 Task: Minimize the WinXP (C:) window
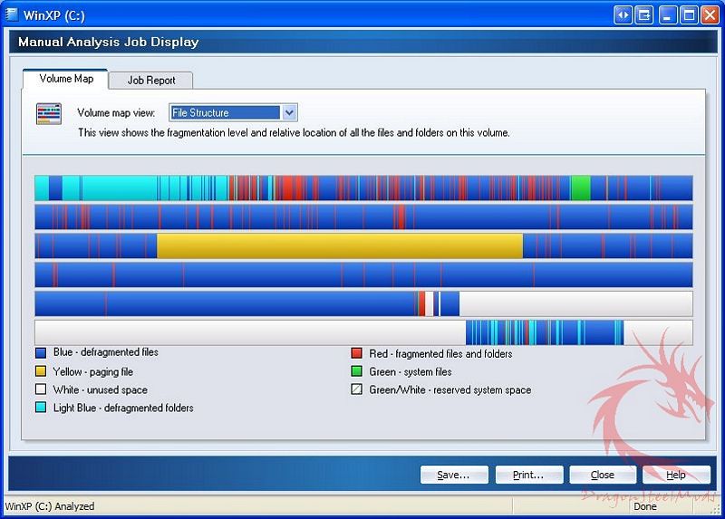tap(668, 14)
